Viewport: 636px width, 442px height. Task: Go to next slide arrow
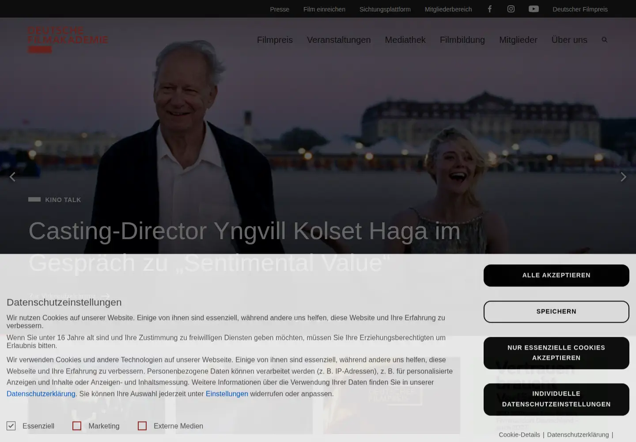click(623, 177)
